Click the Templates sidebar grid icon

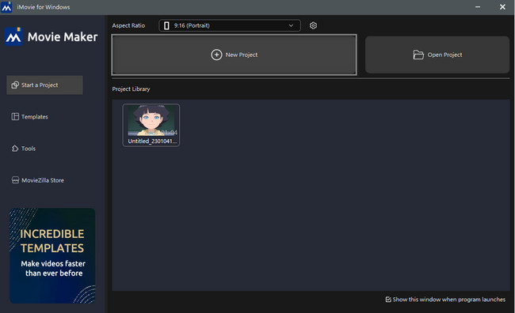point(15,117)
